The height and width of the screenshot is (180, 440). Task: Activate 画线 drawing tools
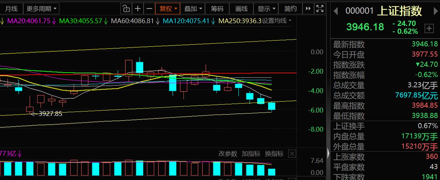click(x=241, y=9)
